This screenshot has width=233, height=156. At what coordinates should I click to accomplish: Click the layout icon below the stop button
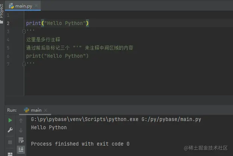(10, 154)
